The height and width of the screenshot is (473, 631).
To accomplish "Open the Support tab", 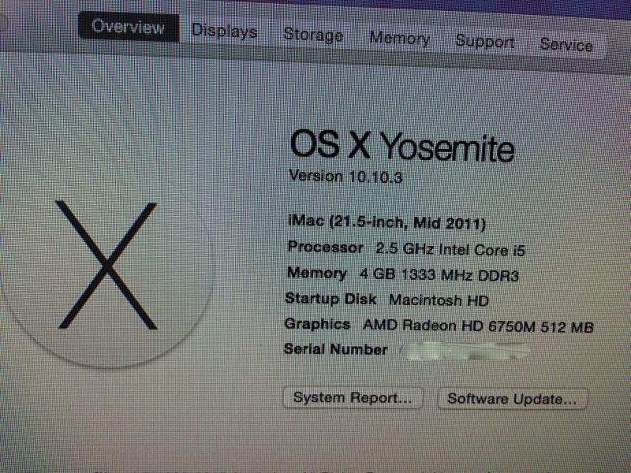I will click(485, 42).
